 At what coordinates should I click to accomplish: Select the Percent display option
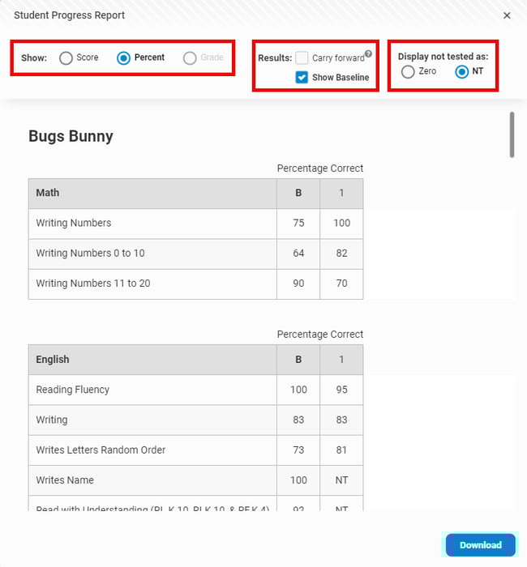[x=124, y=58]
